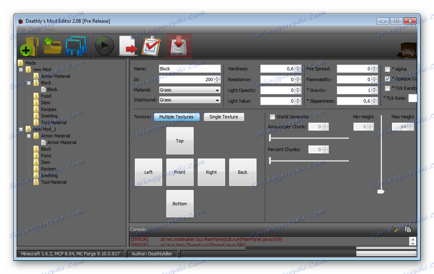The height and width of the screenshot is (274, 434).
Task: Click the document icon of Armor Material leaf
Action: (x=43, y=142)
